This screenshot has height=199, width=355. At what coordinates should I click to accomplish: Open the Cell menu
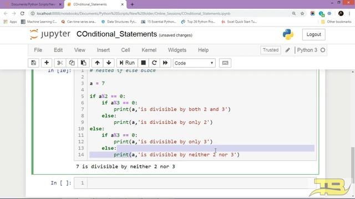tap(125, 50)
